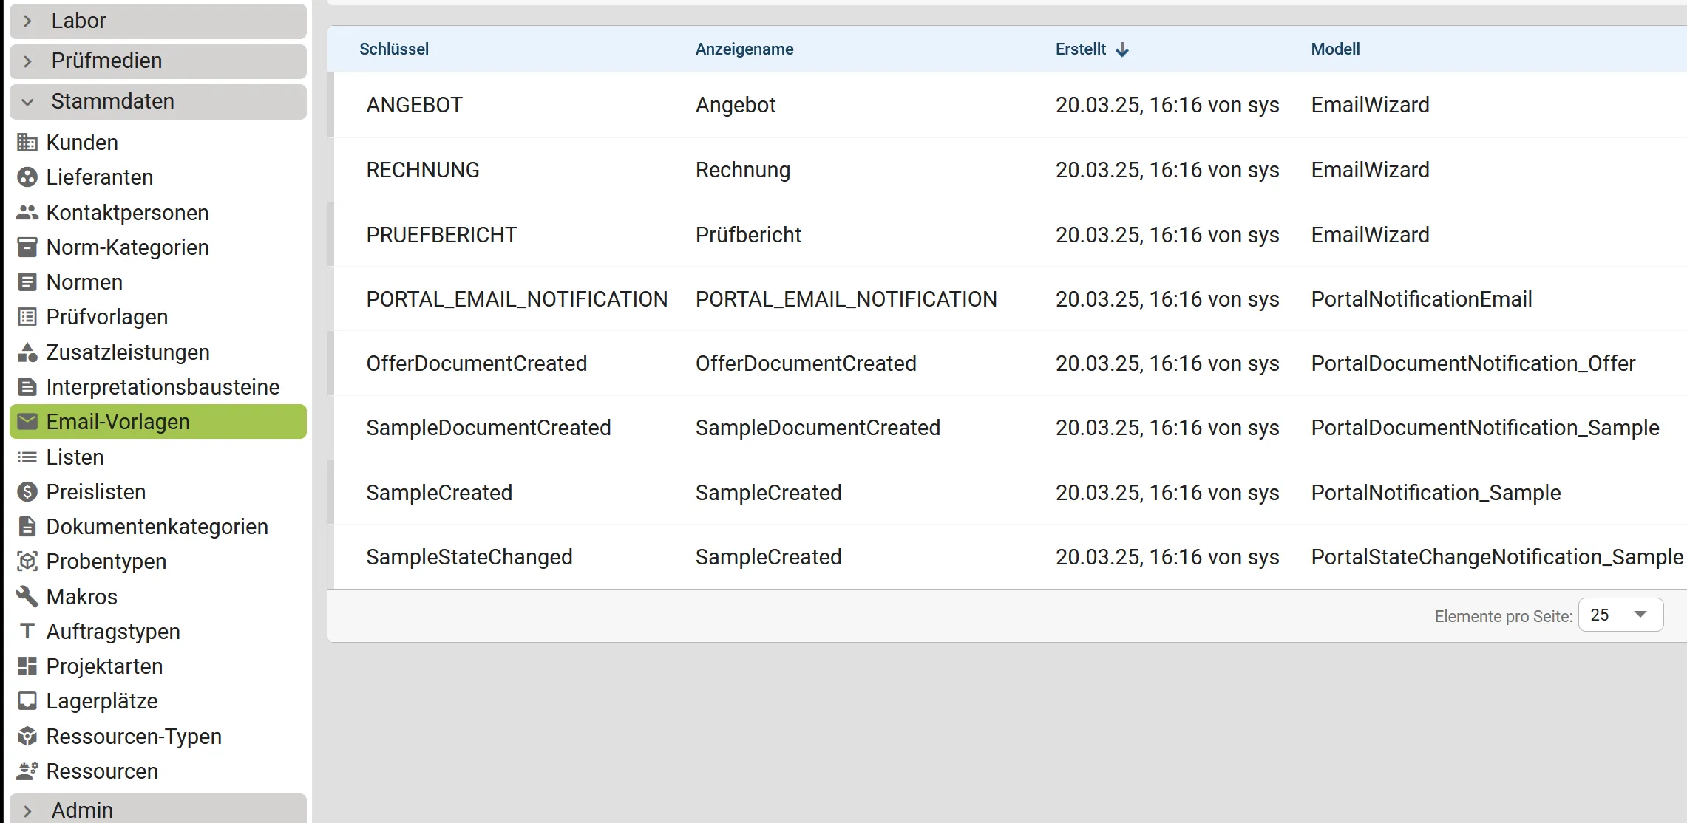Viewport: 1687px width, 823px height.
Task: Click the Probentypen scan icon
Action: (27, 561)
